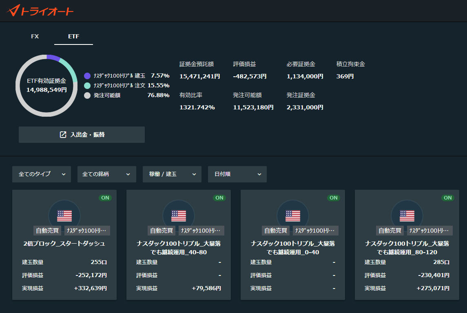
Task: Open ナスダック100トリプル_大暴落でも継続運用_80-120 title
Action: (407, 248)
